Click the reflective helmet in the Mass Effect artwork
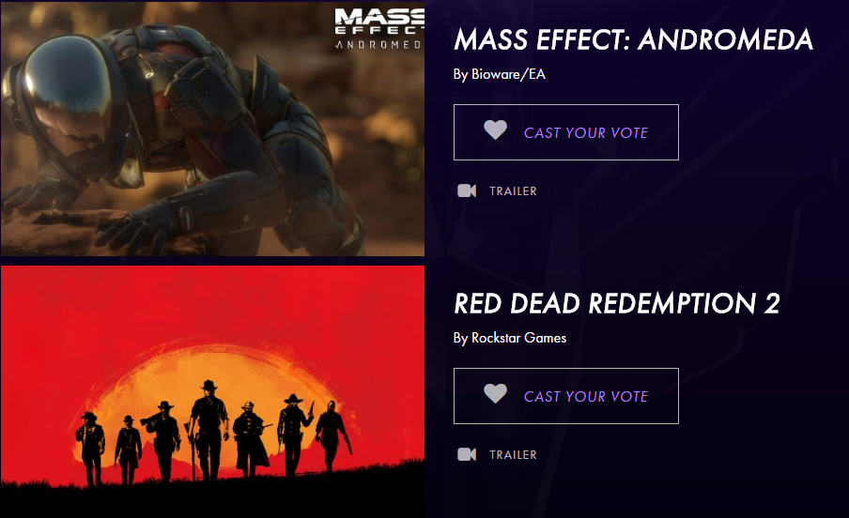This screenshot has width=849, height=518. [70, 100]
